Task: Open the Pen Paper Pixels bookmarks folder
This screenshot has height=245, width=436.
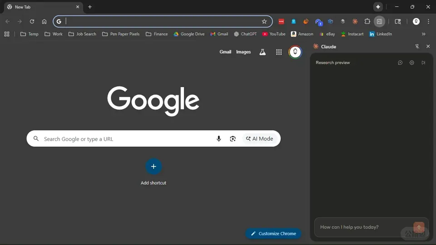Action: click(x=121, y=34)
